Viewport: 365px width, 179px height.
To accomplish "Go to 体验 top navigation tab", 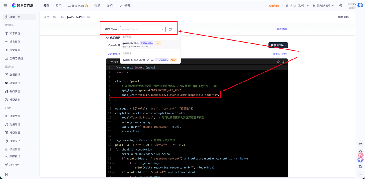I will tap(97, 5).
